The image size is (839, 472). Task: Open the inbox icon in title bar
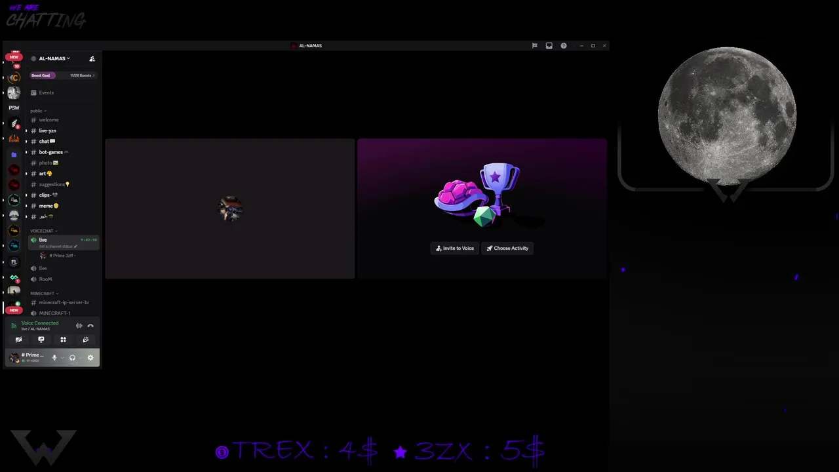(x=549, y=46)
